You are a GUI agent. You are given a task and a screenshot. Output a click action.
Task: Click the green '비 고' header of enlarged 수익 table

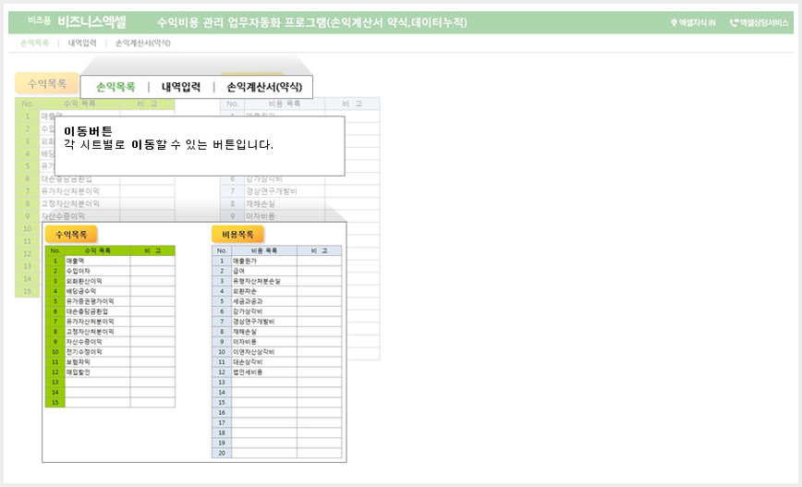coord(152,250)
